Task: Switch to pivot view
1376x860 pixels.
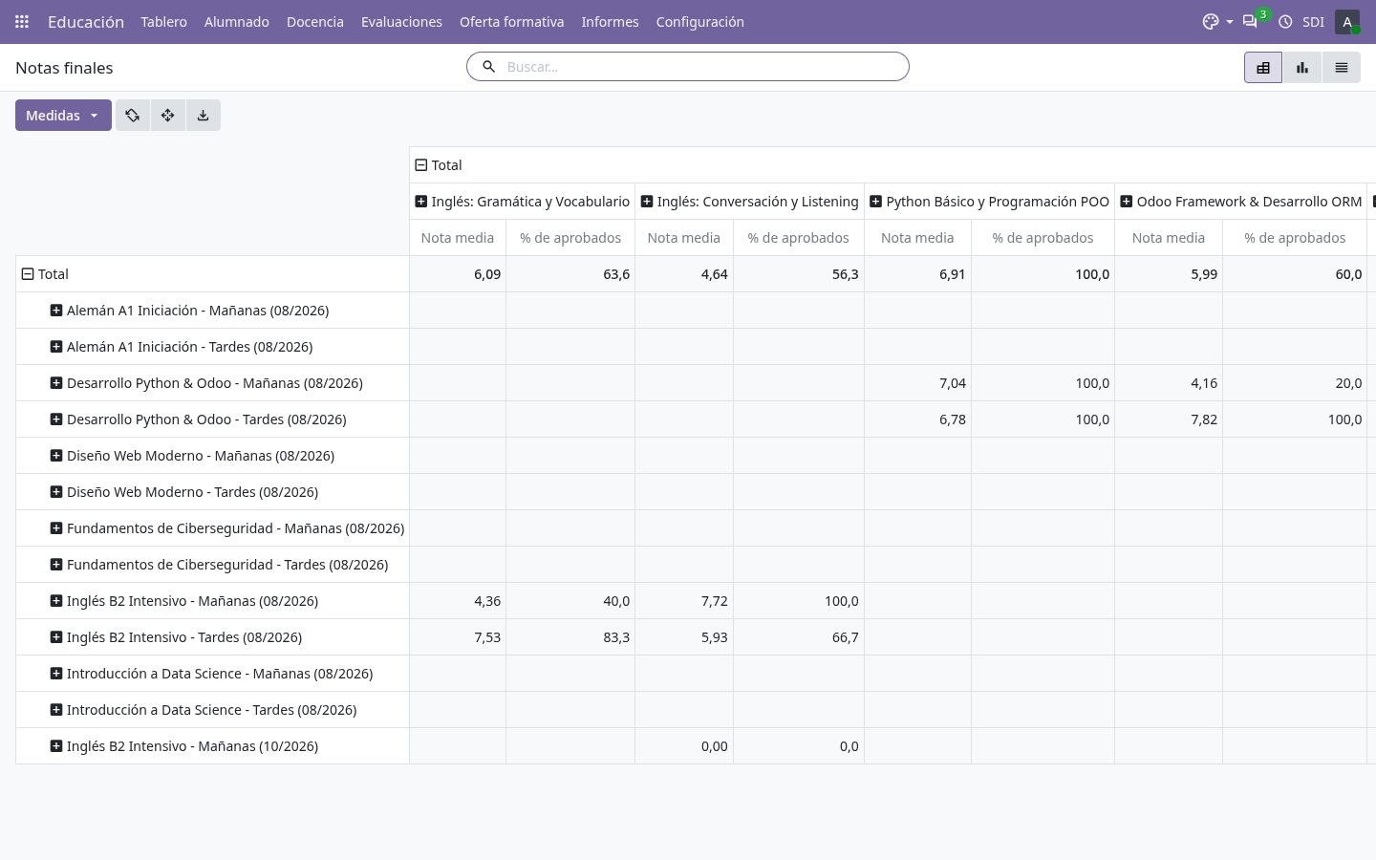Action: (x=1263, y=68)
